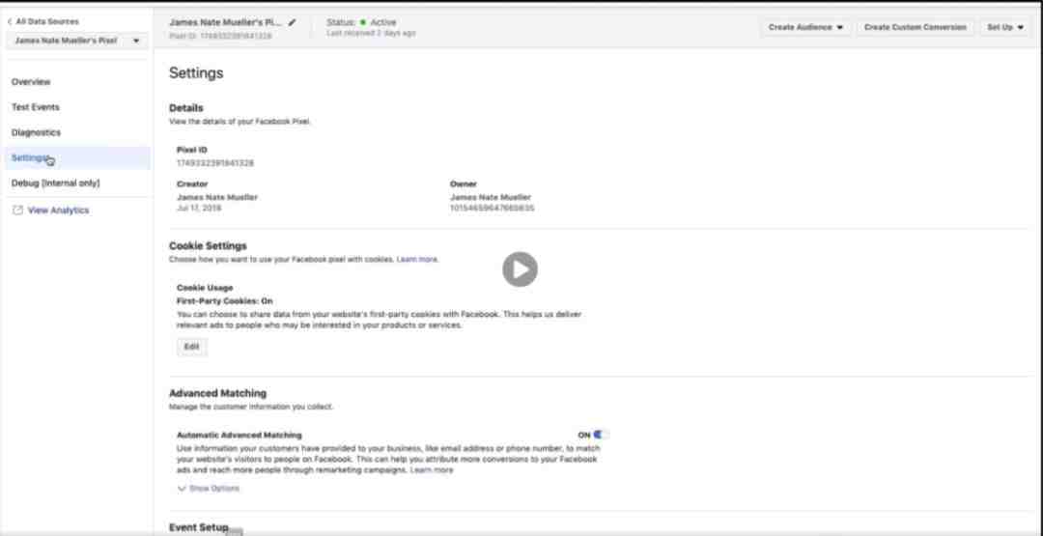Open the Create Audience dropdown
This screenshot has width=1043, height=536.
pyautogui.click(x=805, y=27)
